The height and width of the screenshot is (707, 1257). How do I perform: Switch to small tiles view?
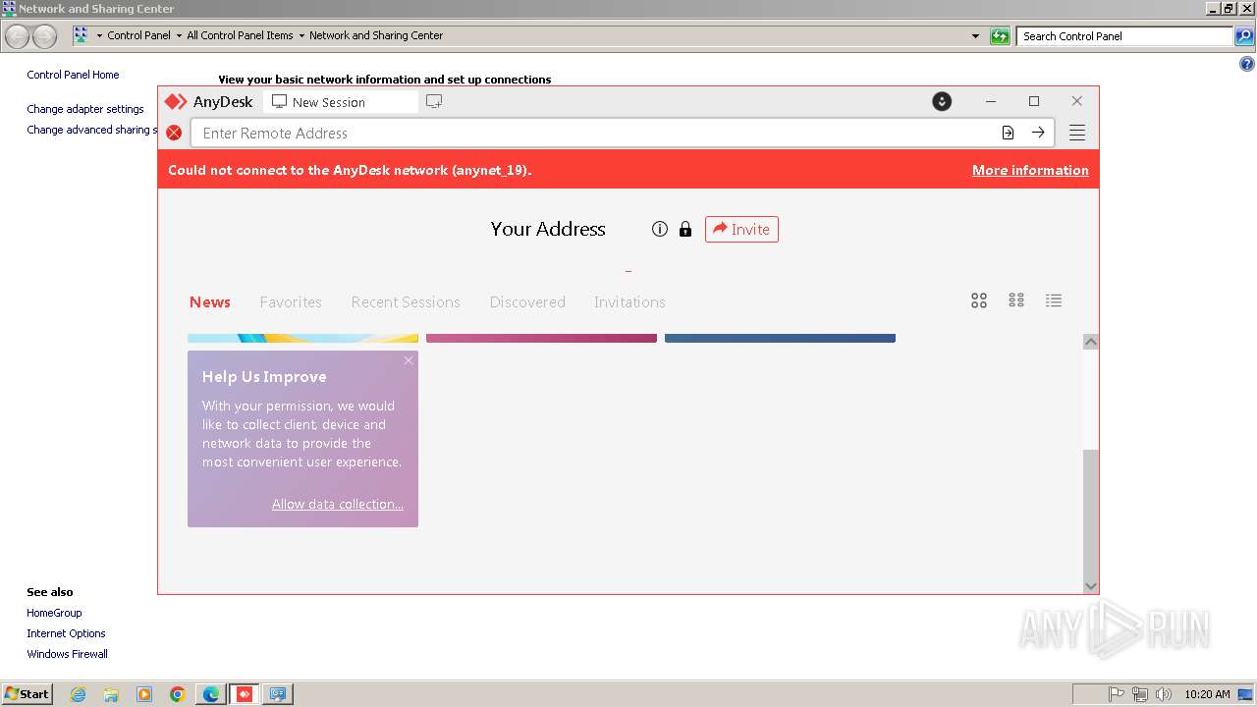[x=1016, y=300]
